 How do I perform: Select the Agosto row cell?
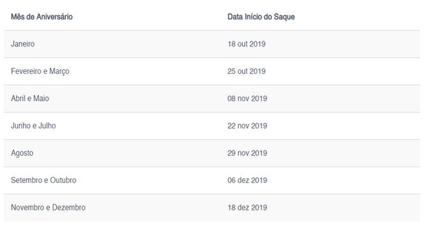[22, 153]
